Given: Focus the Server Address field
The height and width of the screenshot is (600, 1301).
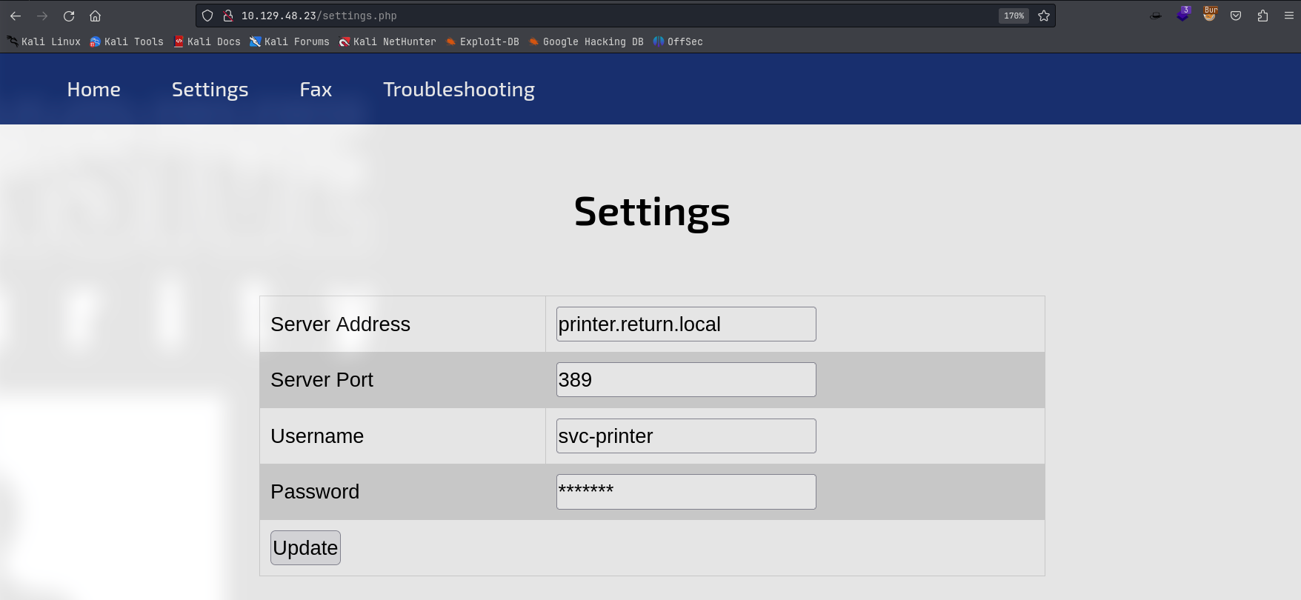Looking at the screenshot, I should point(686,324).
